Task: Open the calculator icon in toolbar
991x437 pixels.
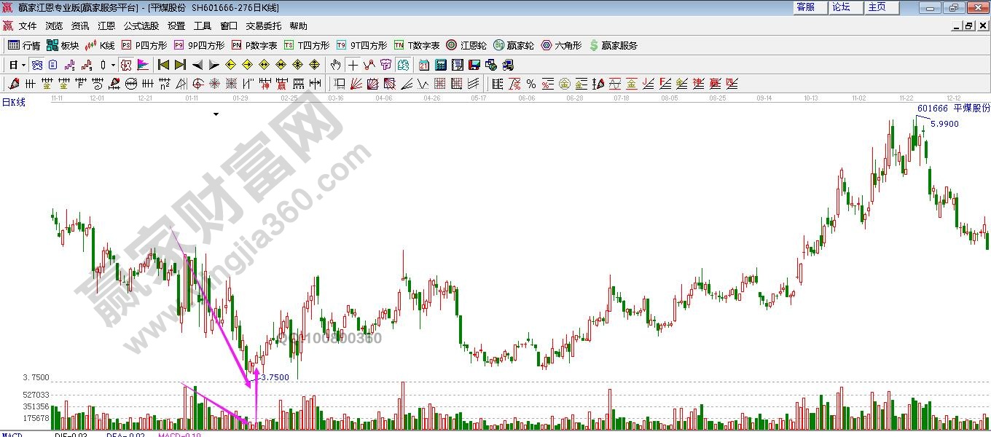Action: (440, 65)
